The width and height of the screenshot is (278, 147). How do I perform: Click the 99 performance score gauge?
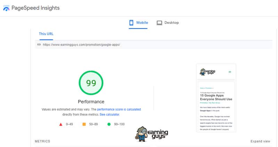91,83
